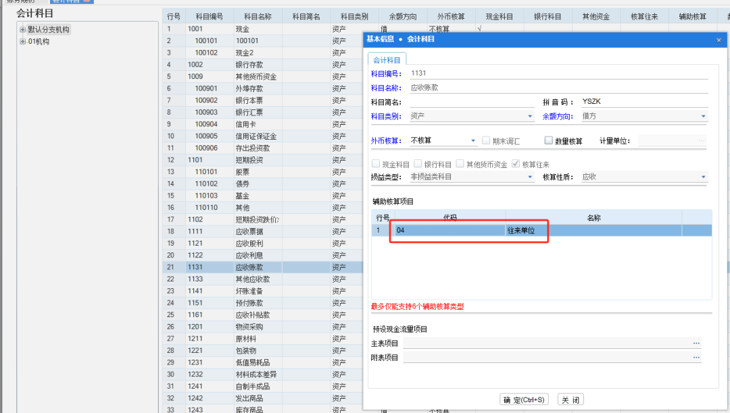Focus the 科目名称 input field
Viewport: 730px width, 413px height.
(559, 88)
